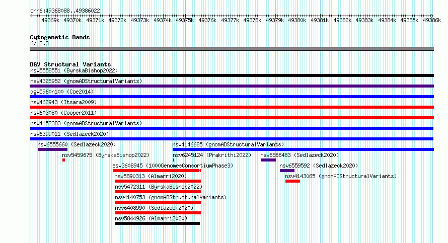Open nsv4140753 (gnomADStructuralVariants) label
This screenshot has height=243, width=448.
pyautogui.click(x=171, y=197)
